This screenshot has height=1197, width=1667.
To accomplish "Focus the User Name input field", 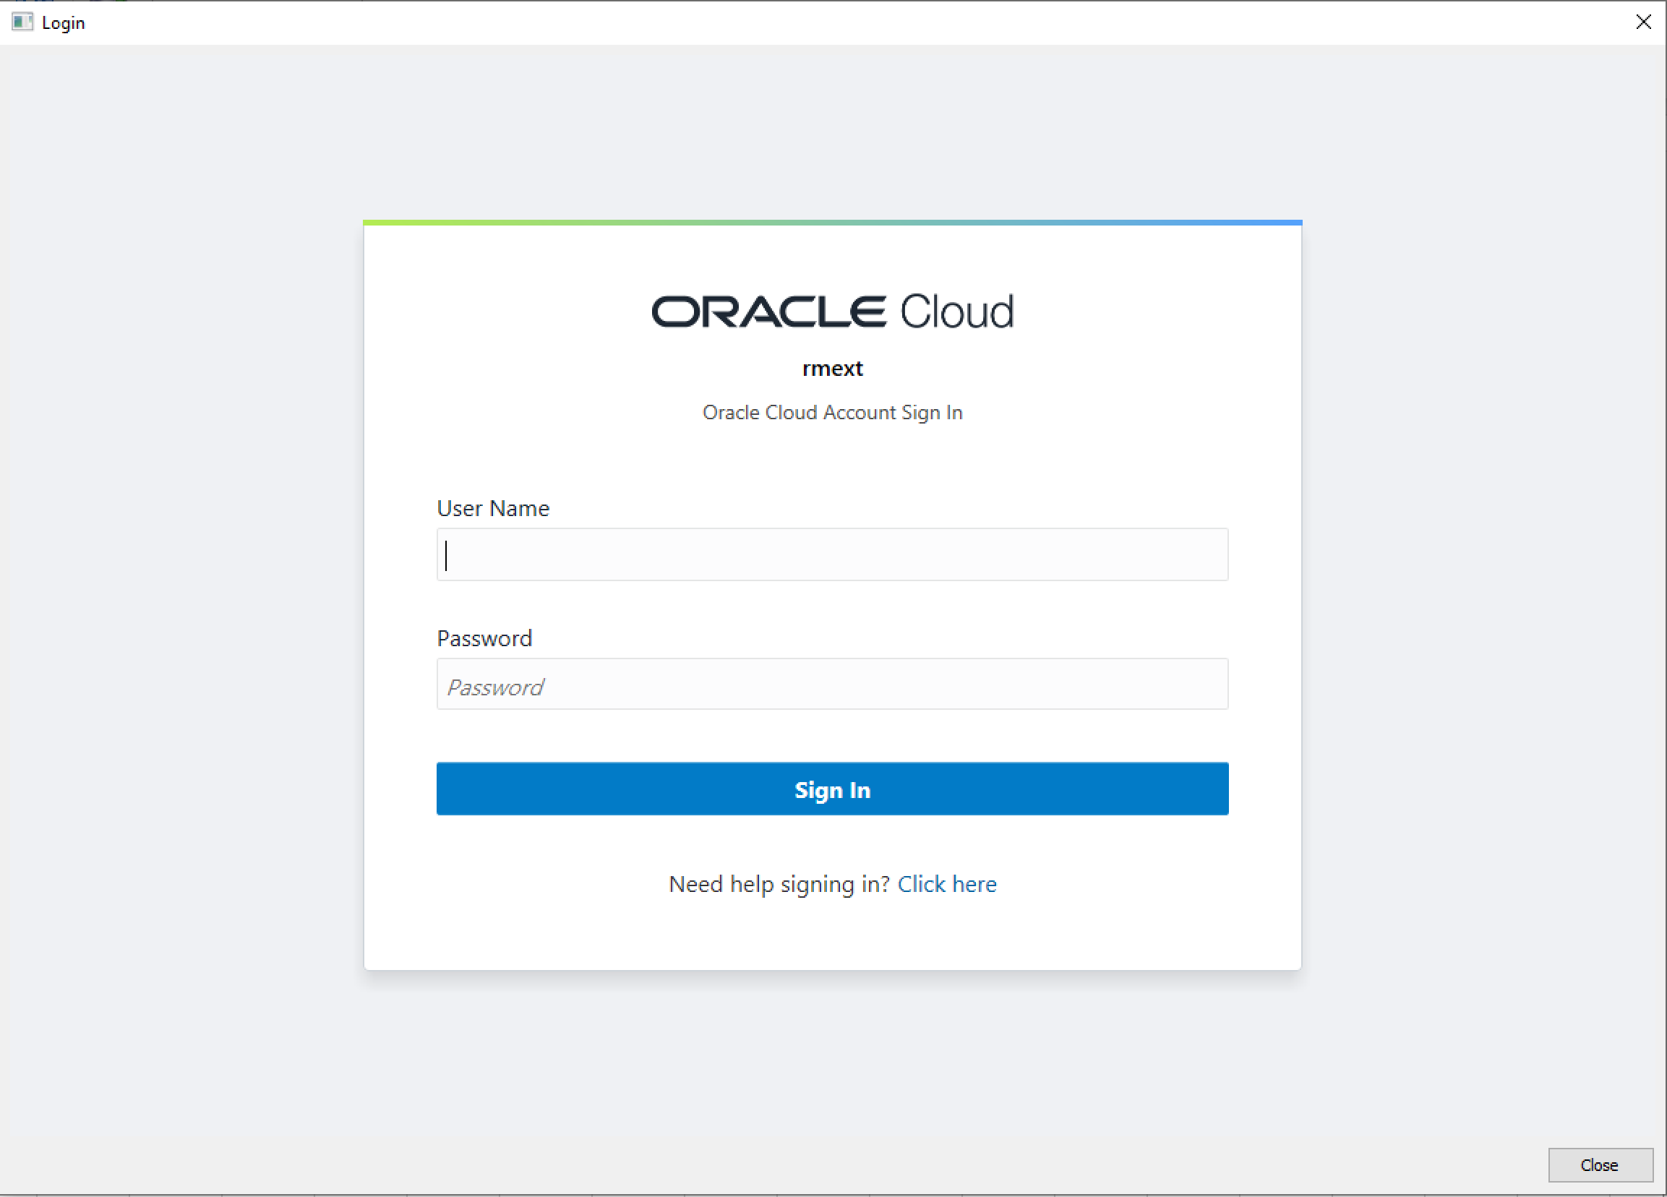I will coord(832,554).
